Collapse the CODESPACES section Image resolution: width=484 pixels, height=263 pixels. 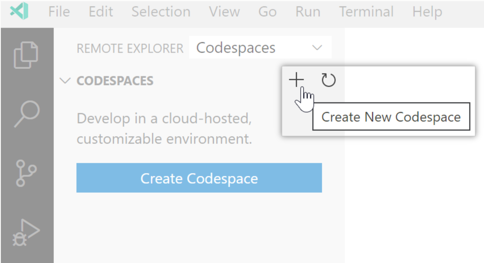(65, 81)
